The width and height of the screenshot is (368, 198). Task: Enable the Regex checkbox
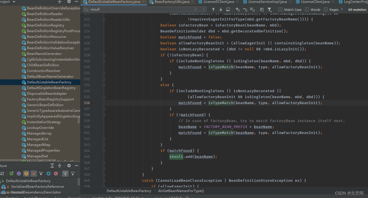pyautogui.click(x=326, y=9)
